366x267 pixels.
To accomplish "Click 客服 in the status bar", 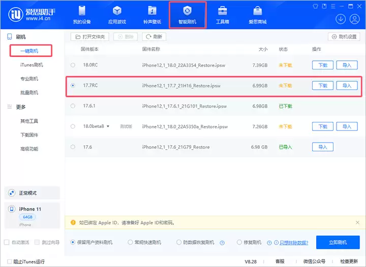I will tap(280, 261).
